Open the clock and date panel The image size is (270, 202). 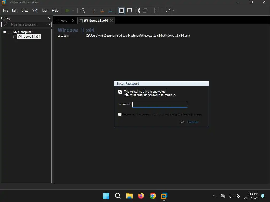(251, 196)
